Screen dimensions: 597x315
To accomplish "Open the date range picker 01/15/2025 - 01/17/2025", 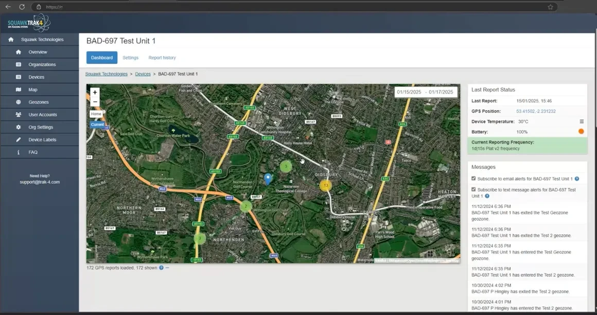I will pos(425,92).
